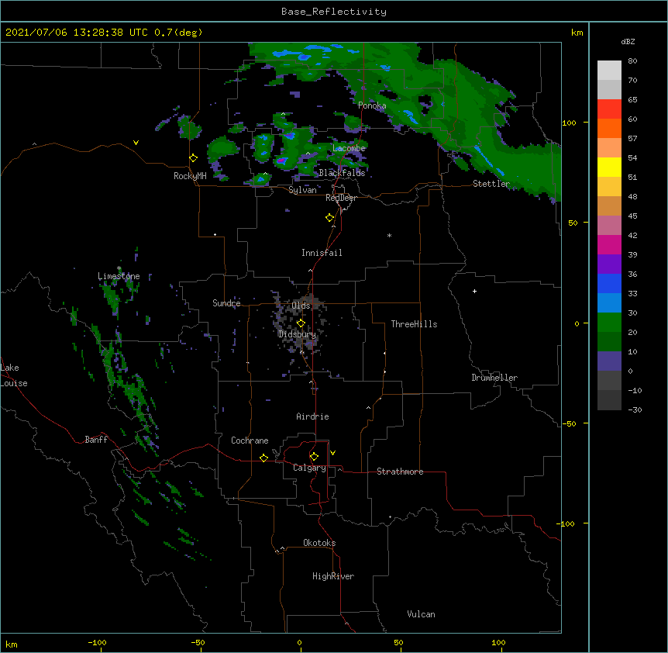
Task: Select the Stettler city label
Action: point(491,184)
